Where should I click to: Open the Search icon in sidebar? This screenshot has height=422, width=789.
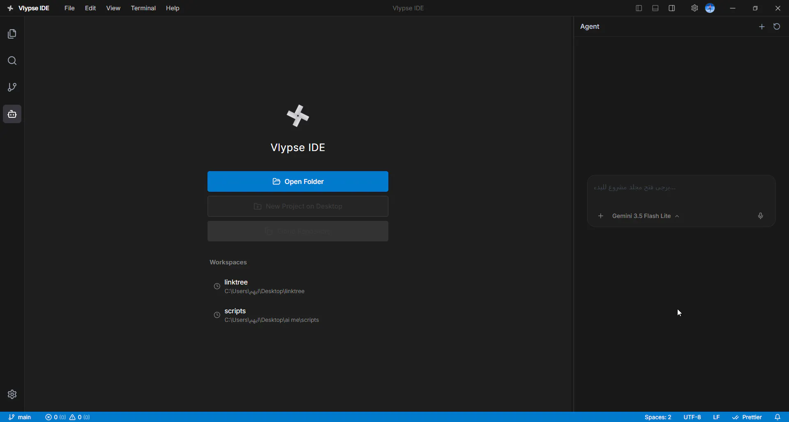[12, 61]
